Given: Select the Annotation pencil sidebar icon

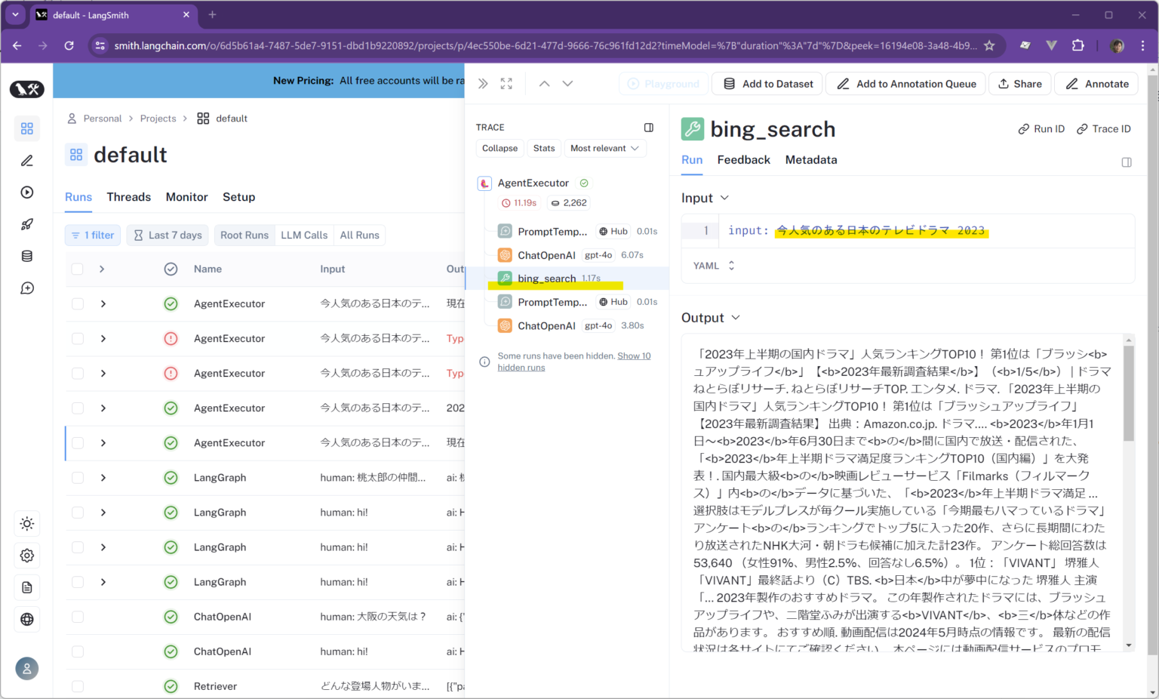Looking at the screenshot, I should pos(27,160).
